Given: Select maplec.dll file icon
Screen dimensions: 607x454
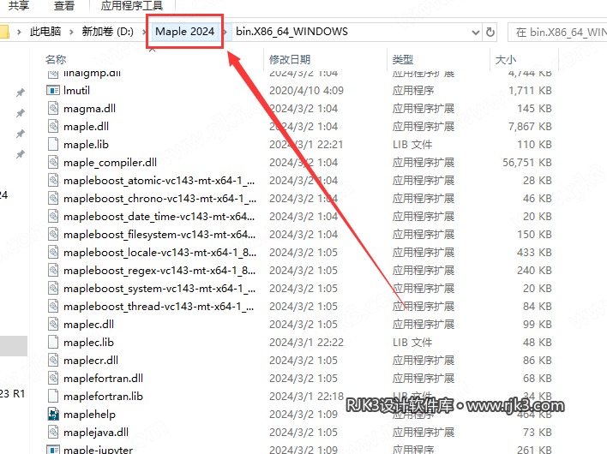Looking at the screenshot, I should pos(53,324).
